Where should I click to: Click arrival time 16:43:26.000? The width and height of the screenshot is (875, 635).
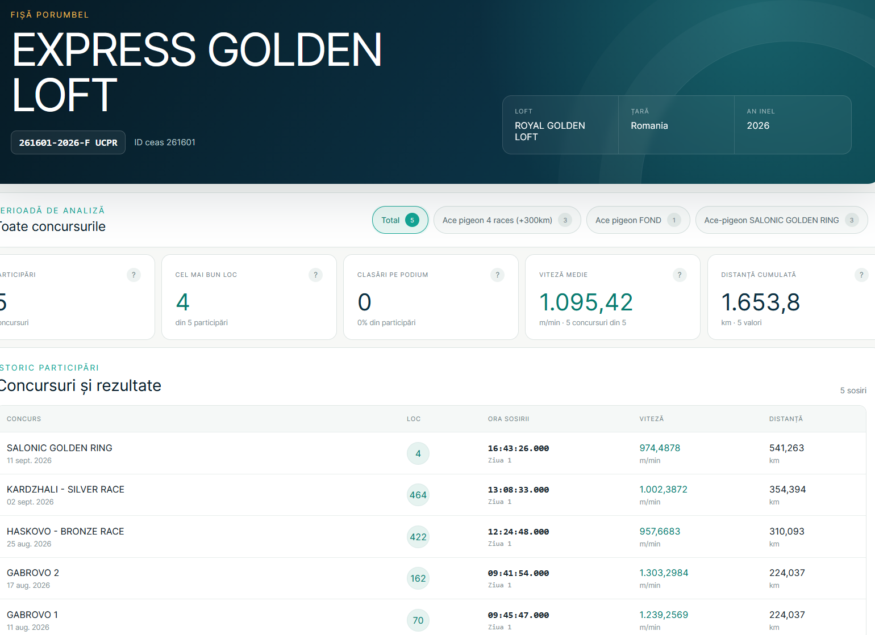pyautogui.click(x=518, y=448)
